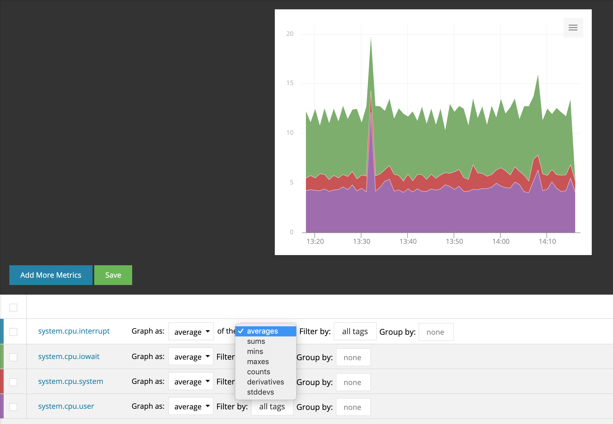Open system.cpu.interrupt metric link
This screenshot has height=424, width=613.
coord(74,331)
